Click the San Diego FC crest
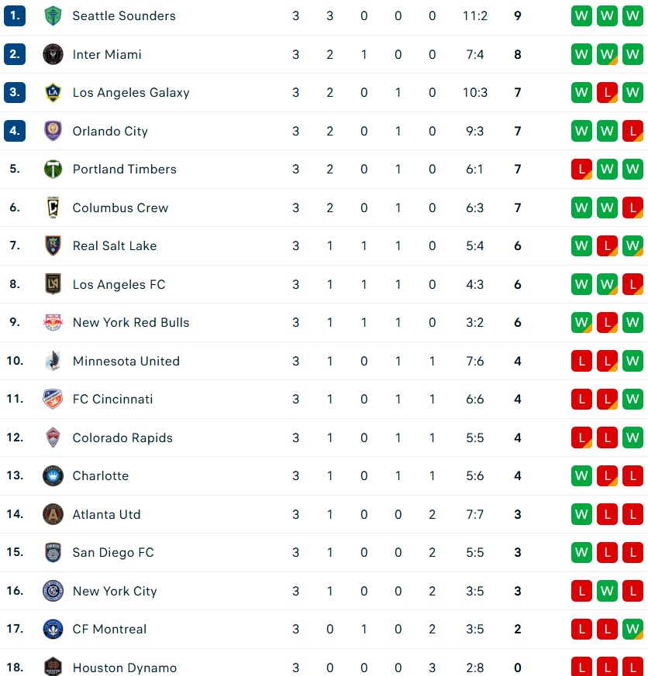The width and height of the screenshot is (648, 676). pyautogui.click(x=53, y=552)
